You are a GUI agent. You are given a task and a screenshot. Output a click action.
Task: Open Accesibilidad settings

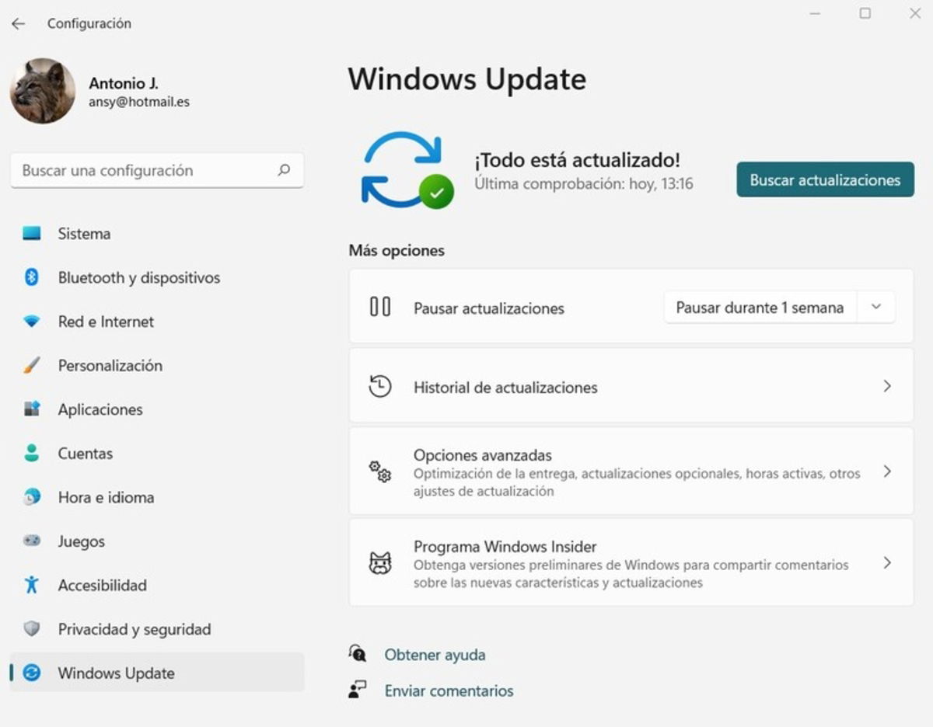tap(157, 585)
